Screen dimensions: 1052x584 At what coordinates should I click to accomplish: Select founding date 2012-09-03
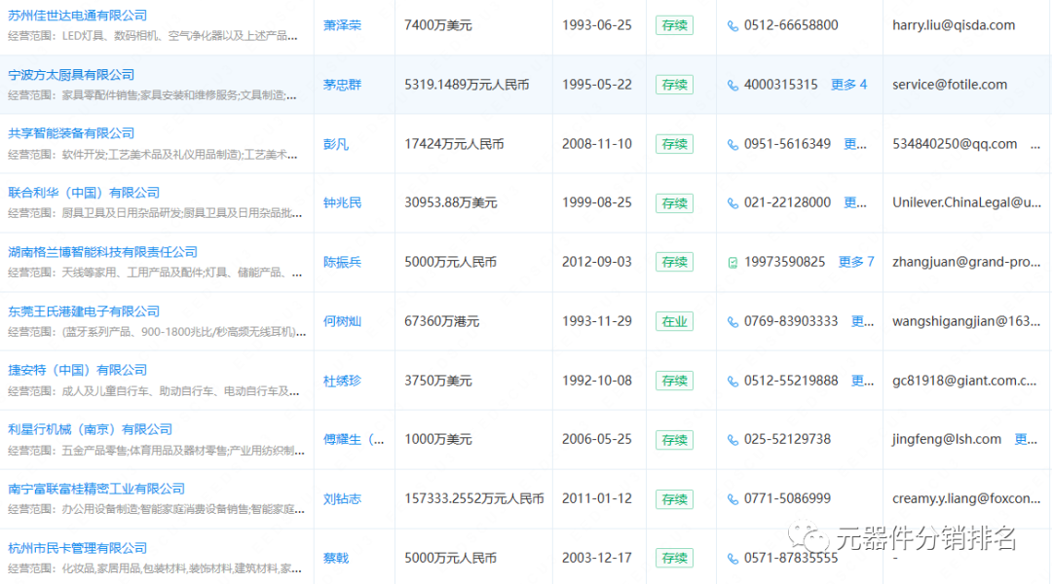597,262
